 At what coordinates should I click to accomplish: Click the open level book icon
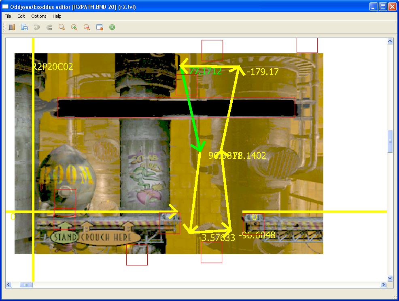[x=12, y=27]
